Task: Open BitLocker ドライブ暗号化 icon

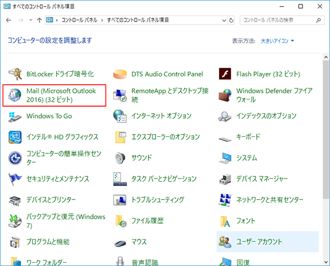Action: pyautogui.click(x=15, y=74)
